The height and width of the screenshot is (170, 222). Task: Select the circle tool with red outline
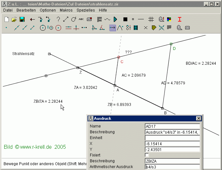click(x=58, y=28)
